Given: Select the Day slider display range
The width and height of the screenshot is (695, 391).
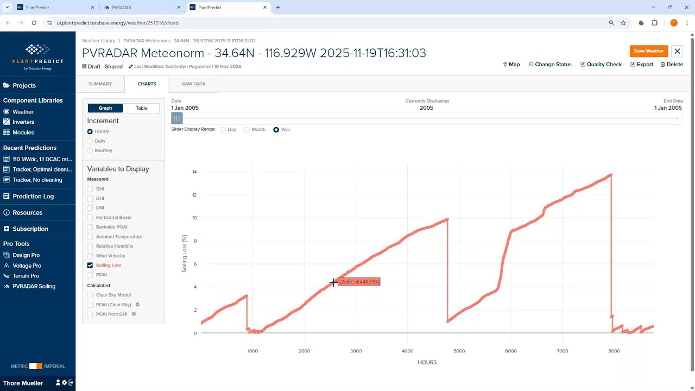Looking at the screenshot, I should (x=223, y=130).
